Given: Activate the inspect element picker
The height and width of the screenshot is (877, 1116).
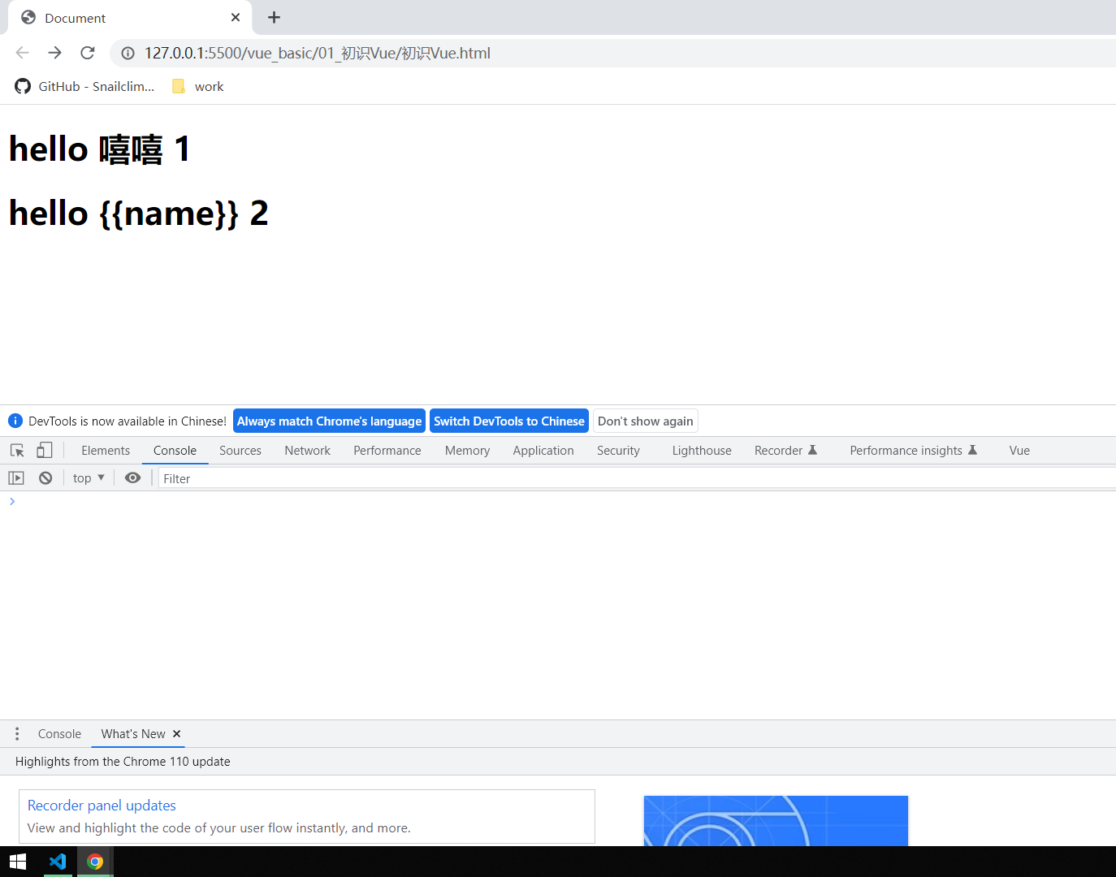Looking at the screenshot, I should click(x=17, y=450).
